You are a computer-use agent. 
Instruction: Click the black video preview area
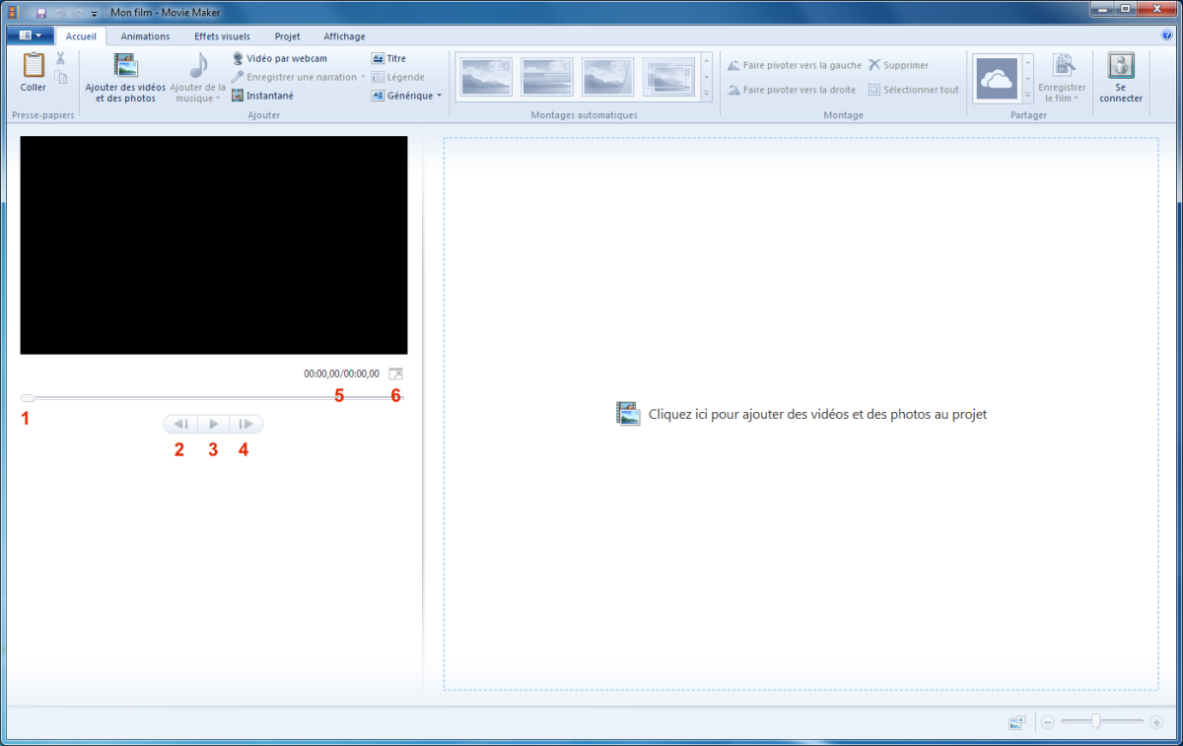[x=214, y=245]
